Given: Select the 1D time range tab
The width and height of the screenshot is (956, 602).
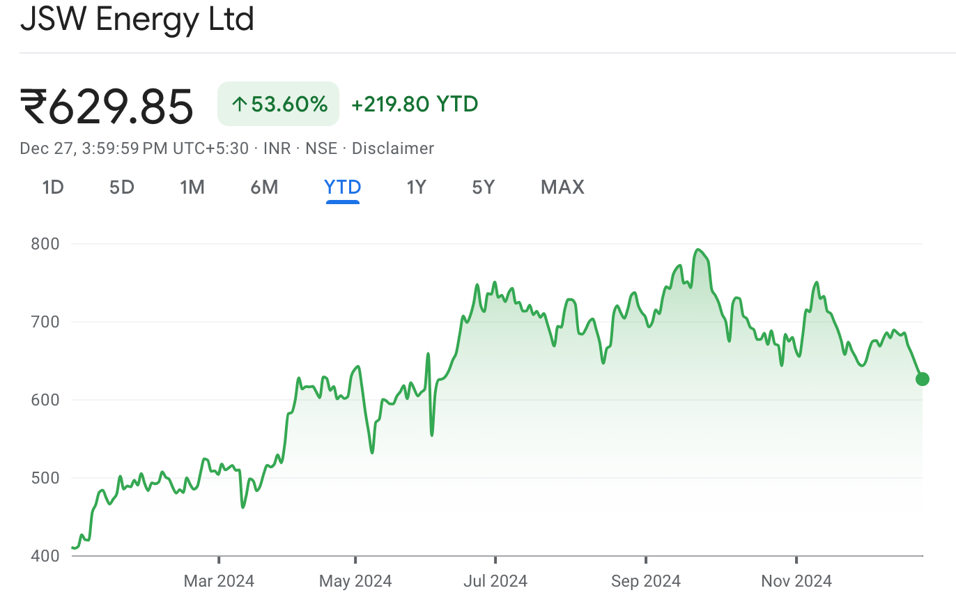Looking at the screenshot, I should [x=53, y=187].
